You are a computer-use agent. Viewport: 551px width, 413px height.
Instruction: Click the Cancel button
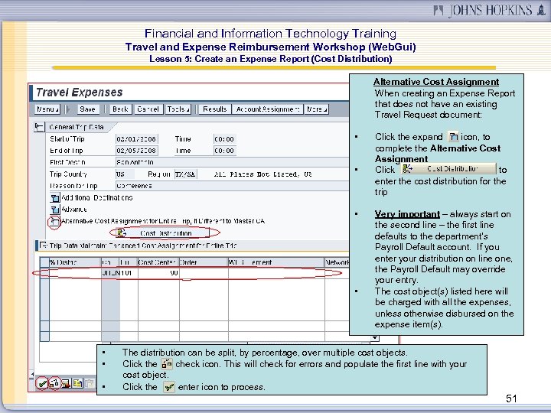pos(148,109)
